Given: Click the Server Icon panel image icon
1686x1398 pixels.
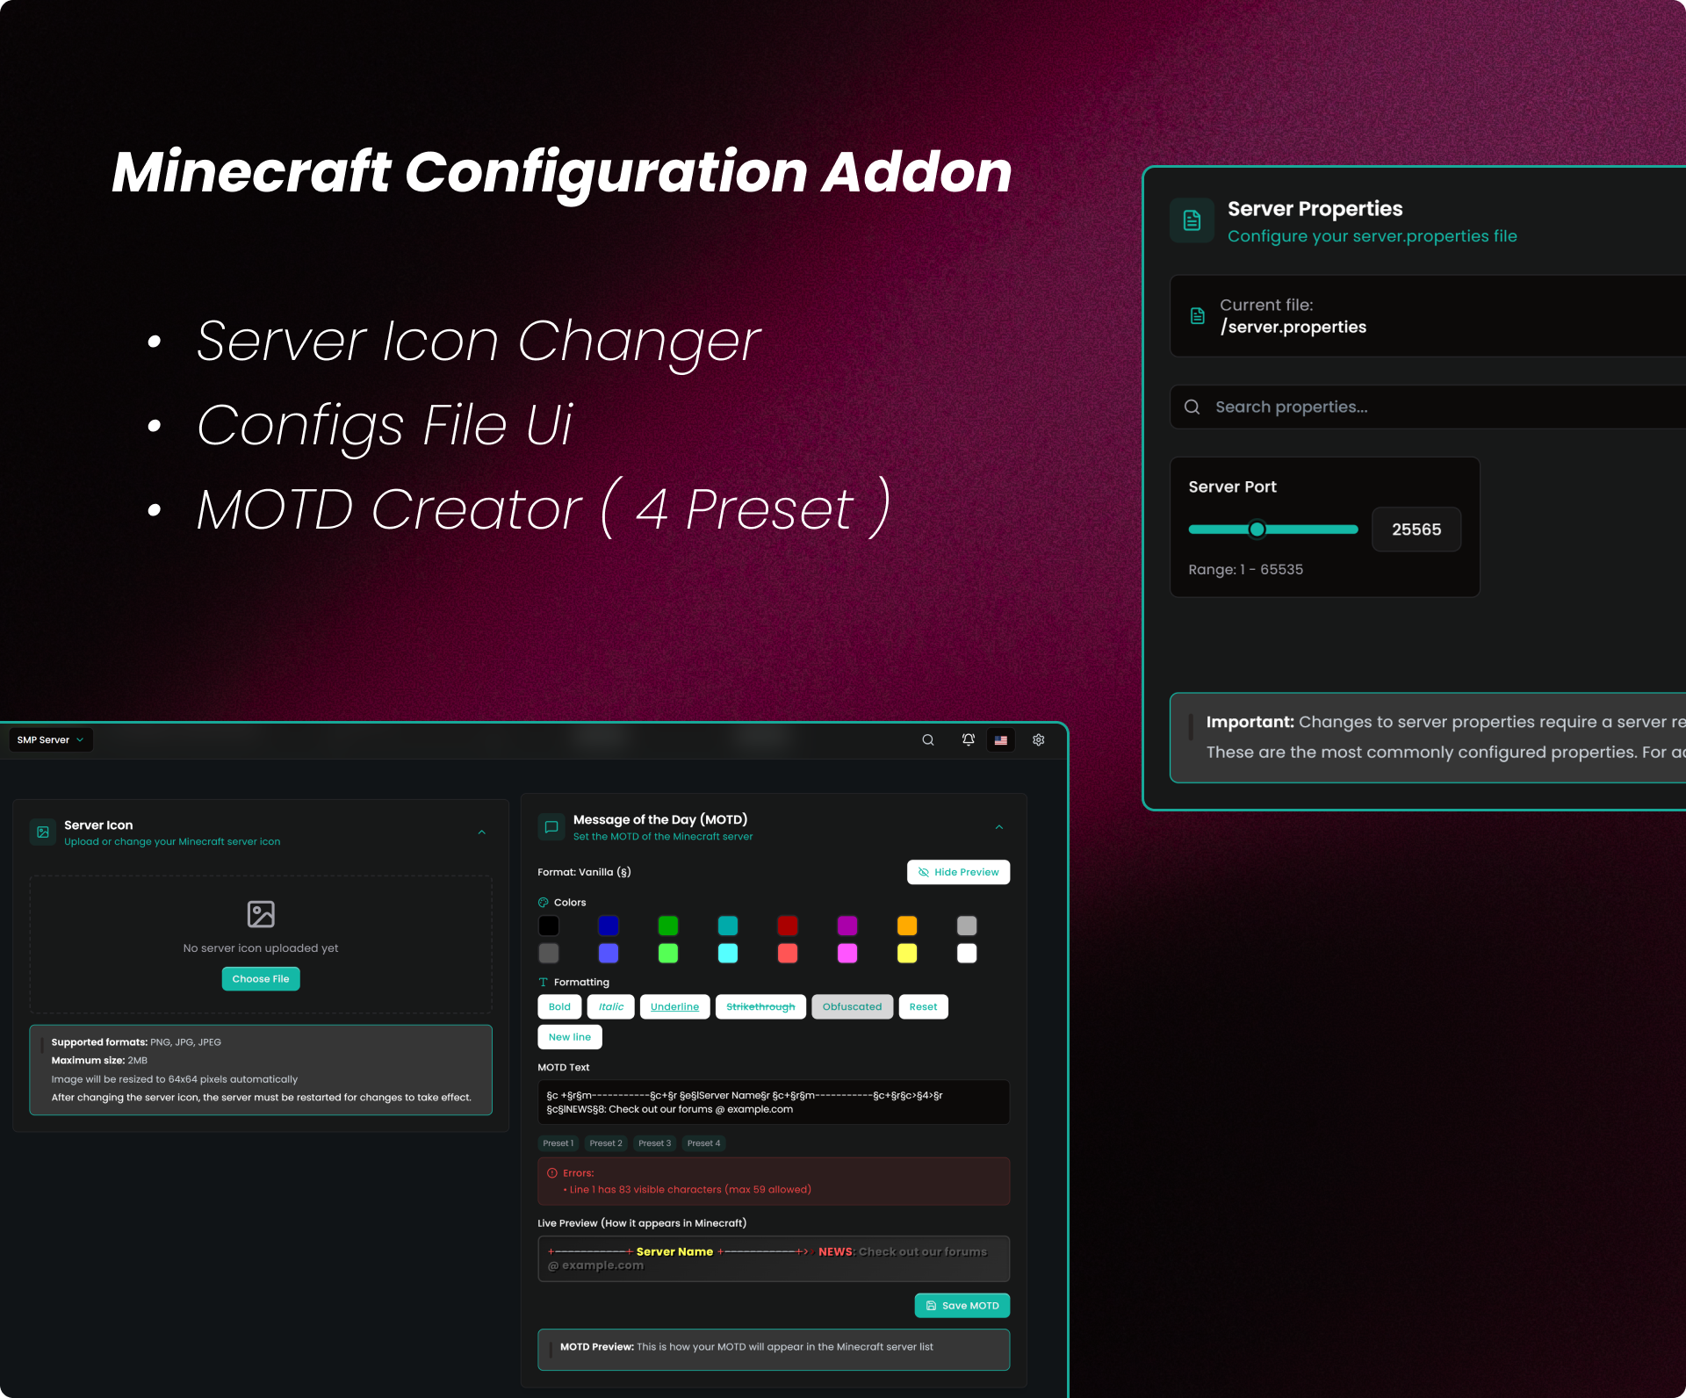Looking at the screenshot, I should click(x=43, y=832).
